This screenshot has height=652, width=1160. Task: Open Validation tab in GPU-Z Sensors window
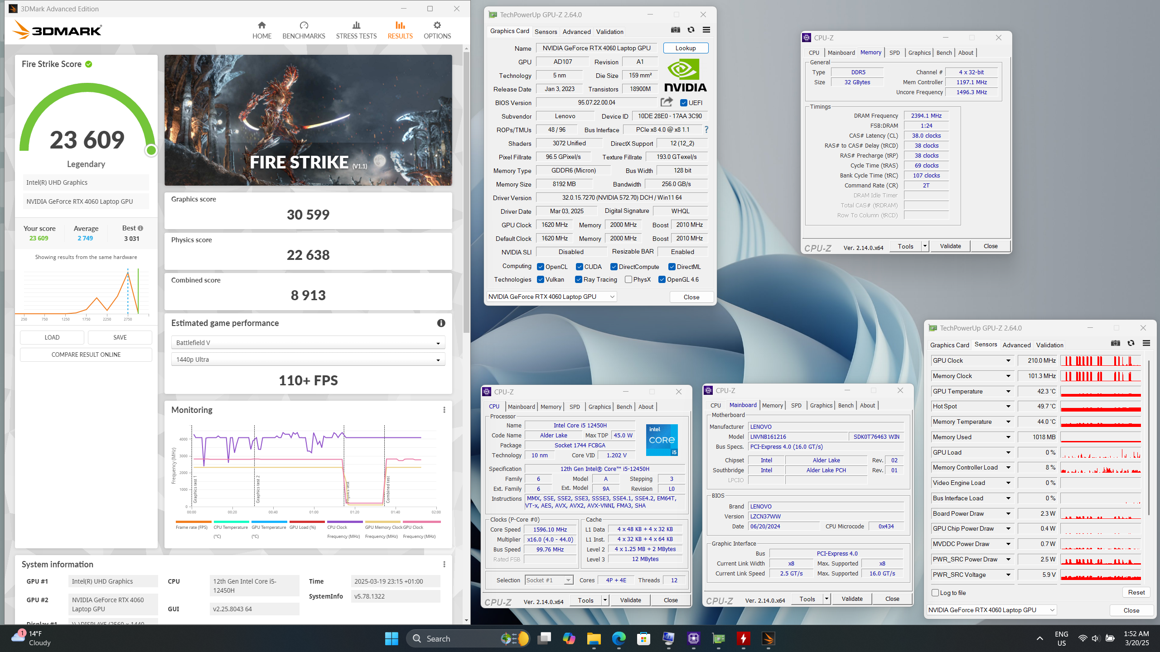pyautogui.click(x=1049, y=345)
